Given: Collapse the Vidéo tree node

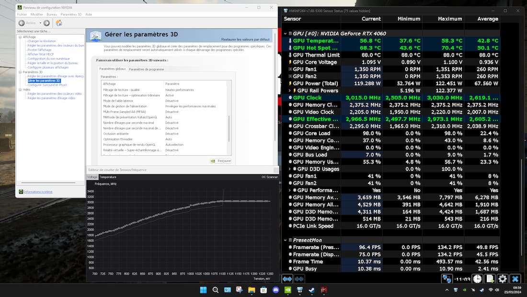Looking at the screenshot, I should 20,90.
